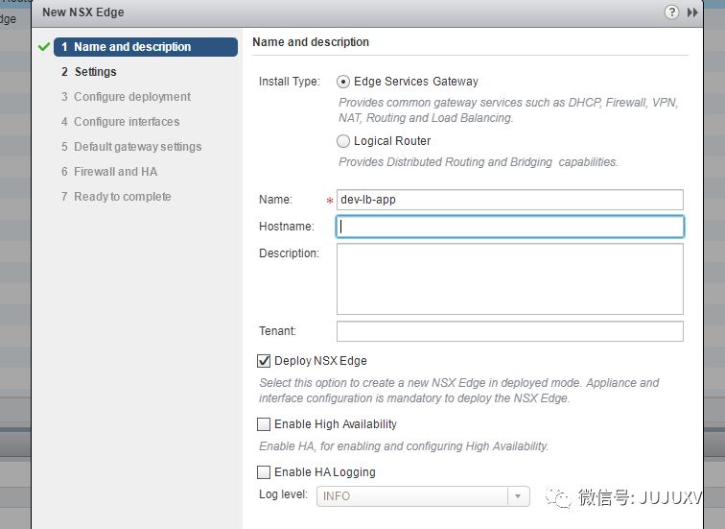Click the green checkmark beside step 1

[x=44, y=47]
